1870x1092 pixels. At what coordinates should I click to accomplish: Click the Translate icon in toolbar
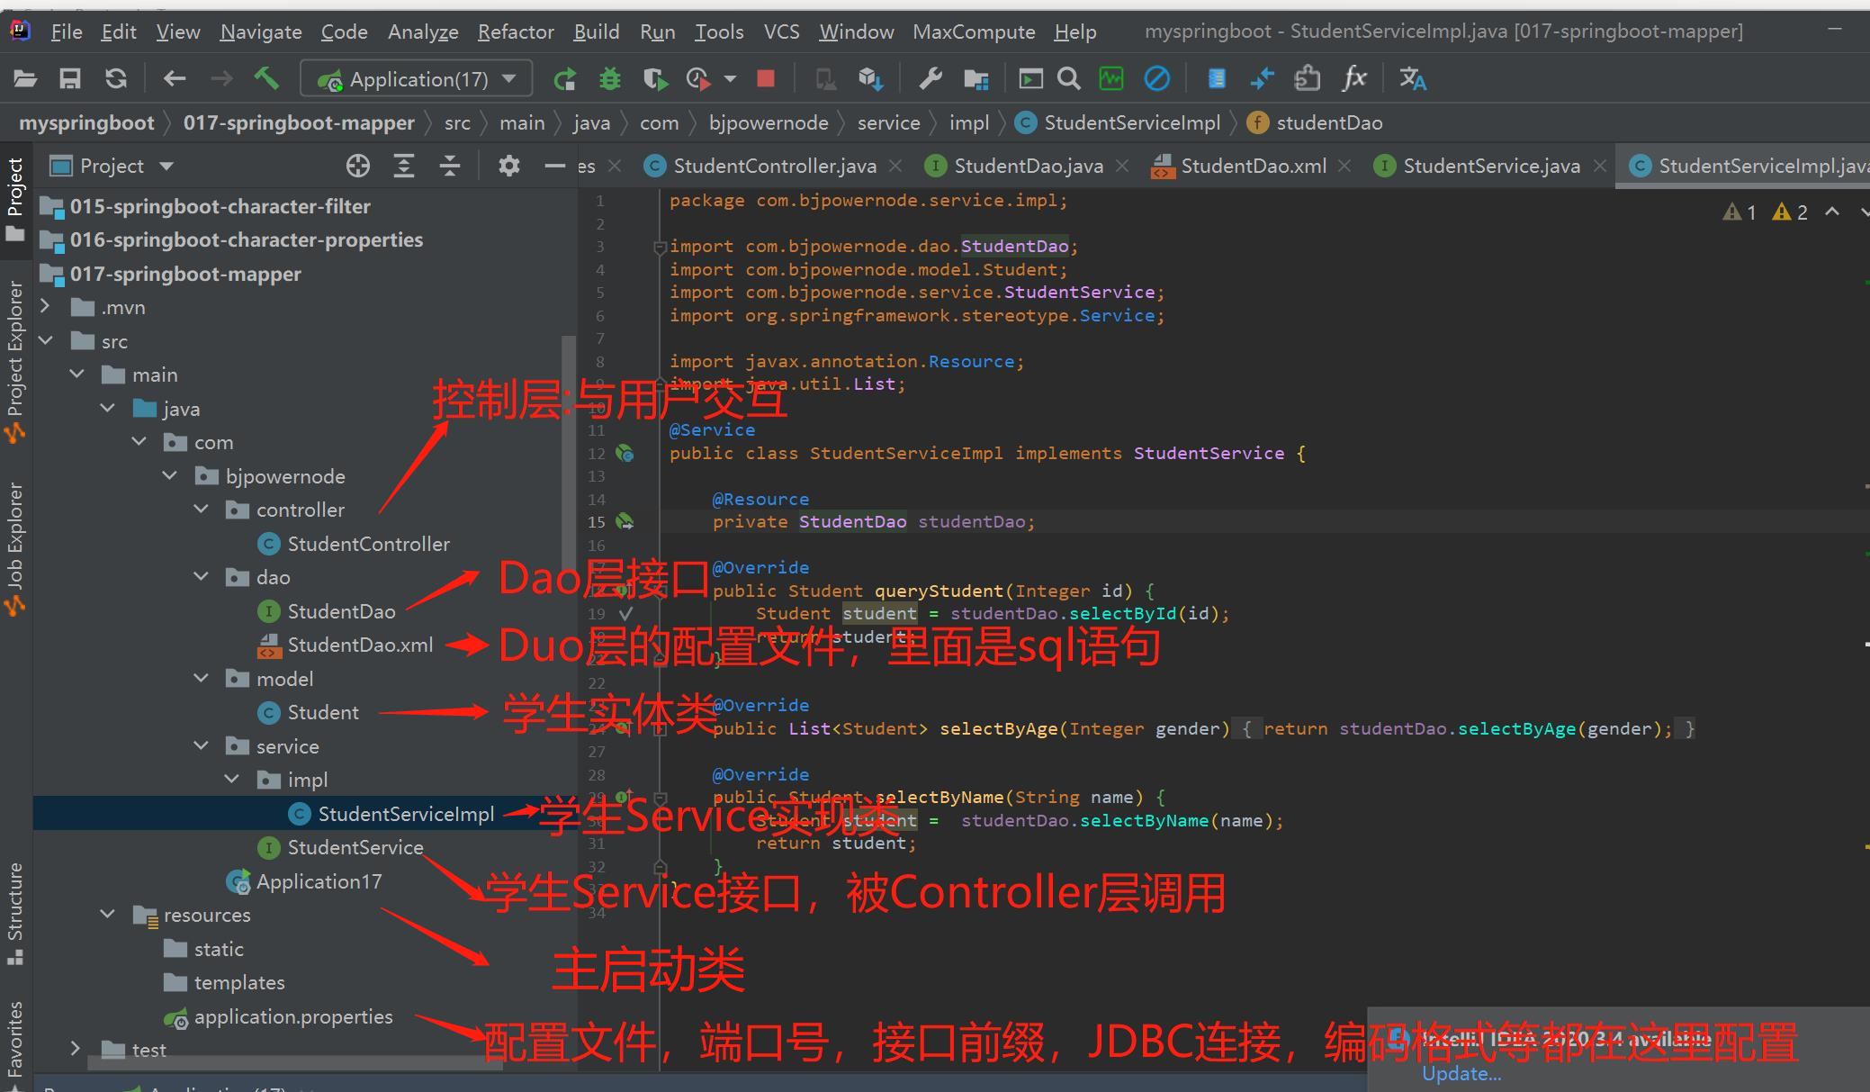(1412, 79)
